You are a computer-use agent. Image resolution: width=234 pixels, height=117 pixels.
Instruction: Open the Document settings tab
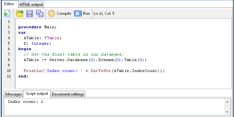point(68,94)
